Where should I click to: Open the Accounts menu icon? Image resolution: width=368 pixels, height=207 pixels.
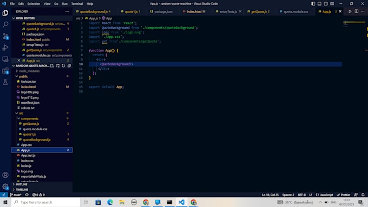click(5, 175)
